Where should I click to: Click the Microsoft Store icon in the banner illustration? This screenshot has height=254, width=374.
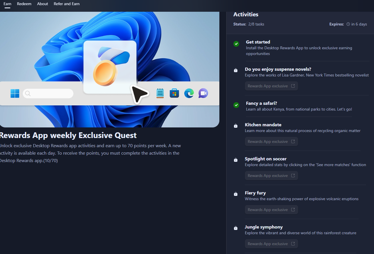click(174, 93)
